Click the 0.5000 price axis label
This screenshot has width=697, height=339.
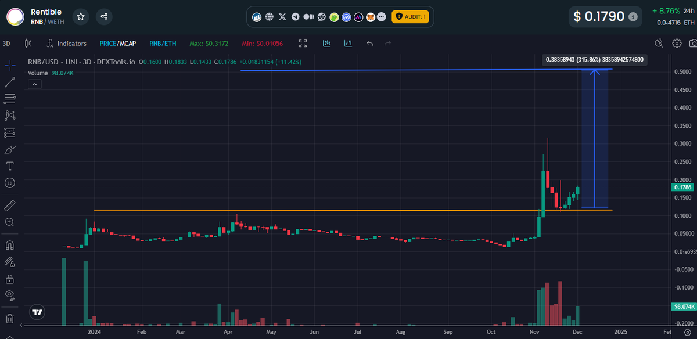pos(683,71)
